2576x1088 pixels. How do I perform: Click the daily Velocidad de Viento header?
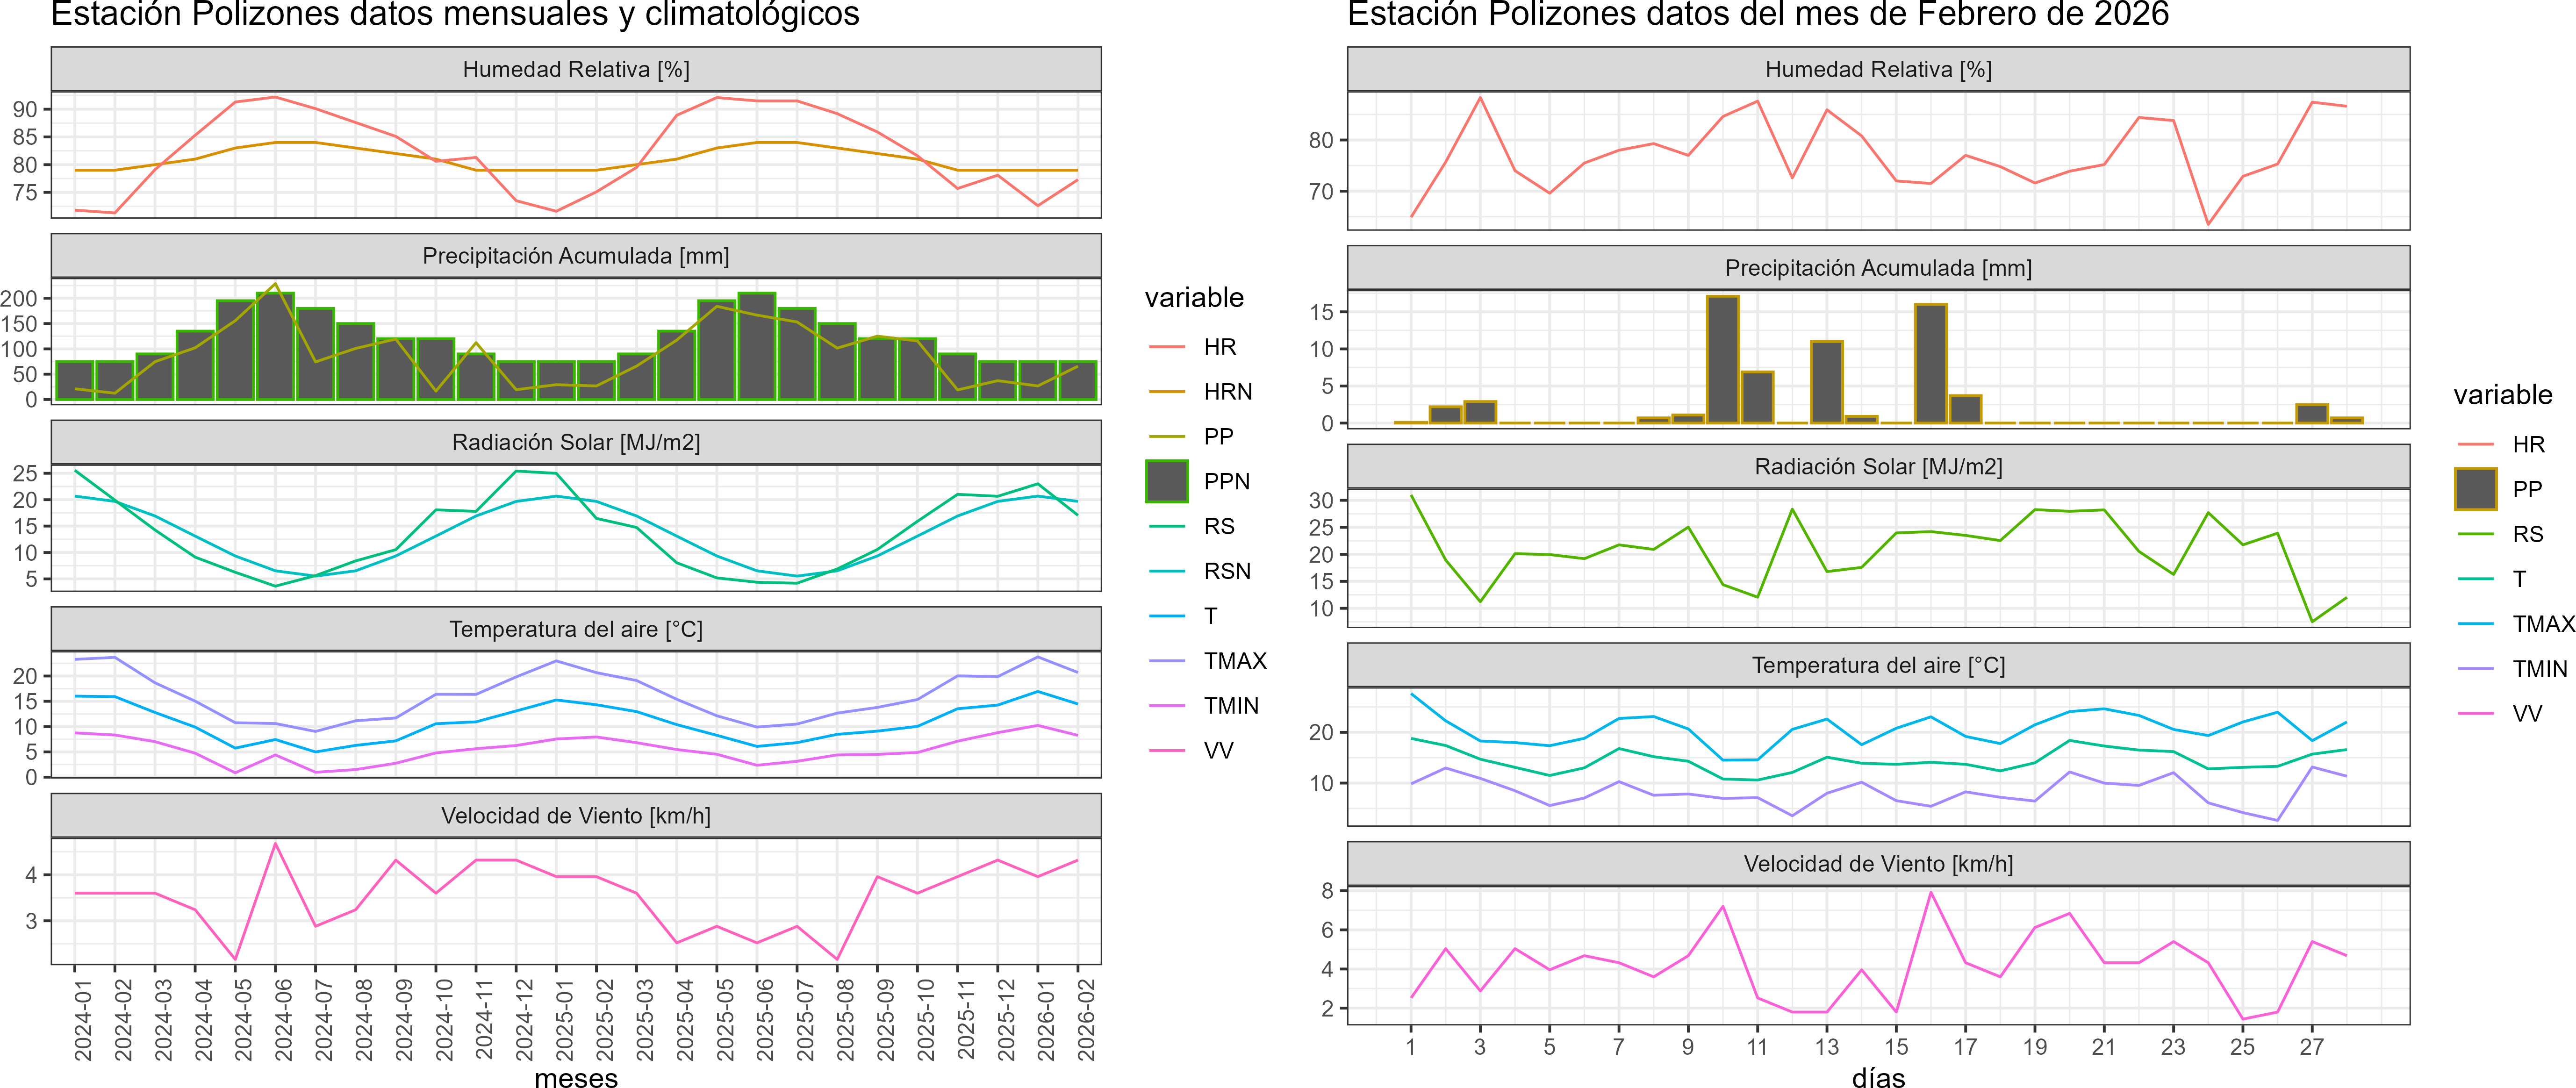[1878, 864]
